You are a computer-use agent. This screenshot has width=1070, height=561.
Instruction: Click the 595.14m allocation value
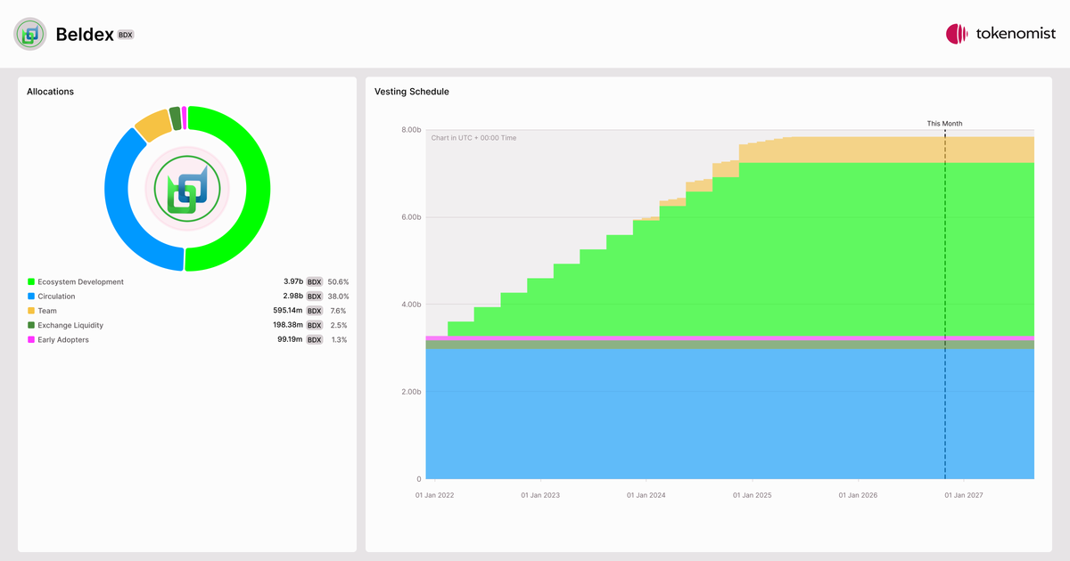tap(288, 311)
